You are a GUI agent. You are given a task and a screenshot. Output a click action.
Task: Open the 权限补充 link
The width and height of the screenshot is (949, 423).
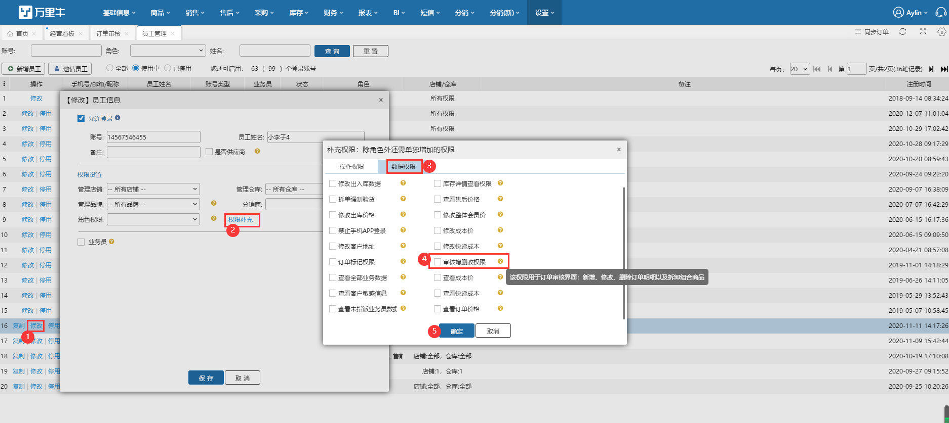click(x=240, y=220)
